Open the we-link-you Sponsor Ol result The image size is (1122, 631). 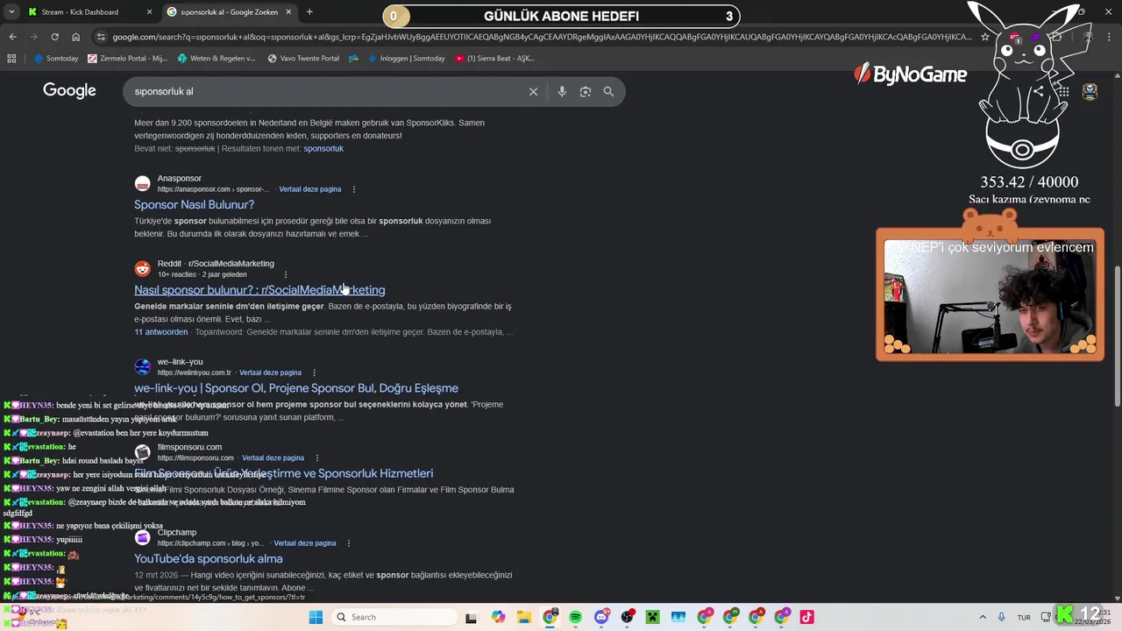pos(296,388)
